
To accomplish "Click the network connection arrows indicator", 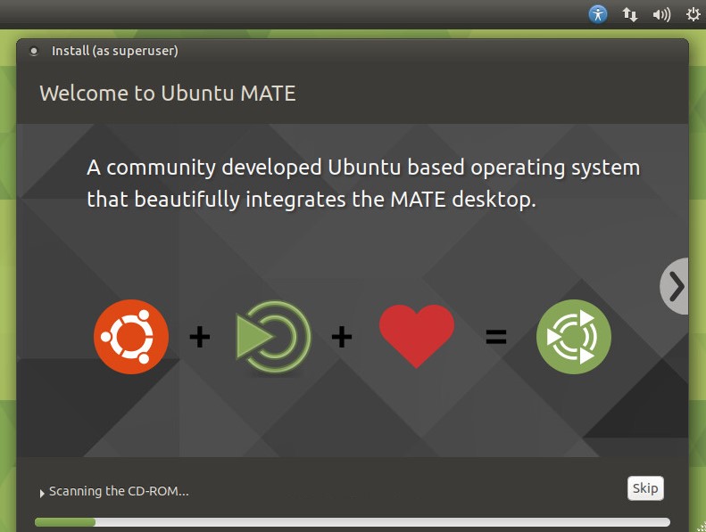I will pyautogui.click(x=630, y=14).
